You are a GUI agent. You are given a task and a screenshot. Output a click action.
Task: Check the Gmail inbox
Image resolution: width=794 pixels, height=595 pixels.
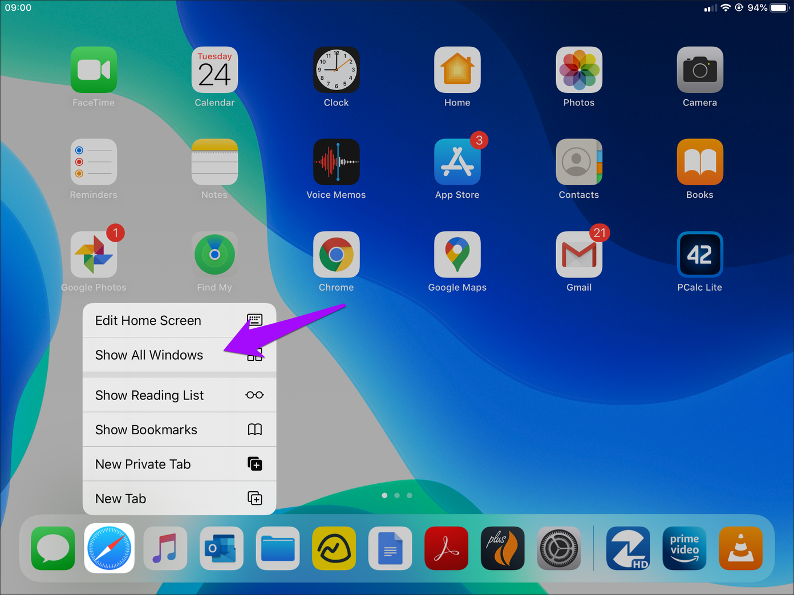point(578,255)
